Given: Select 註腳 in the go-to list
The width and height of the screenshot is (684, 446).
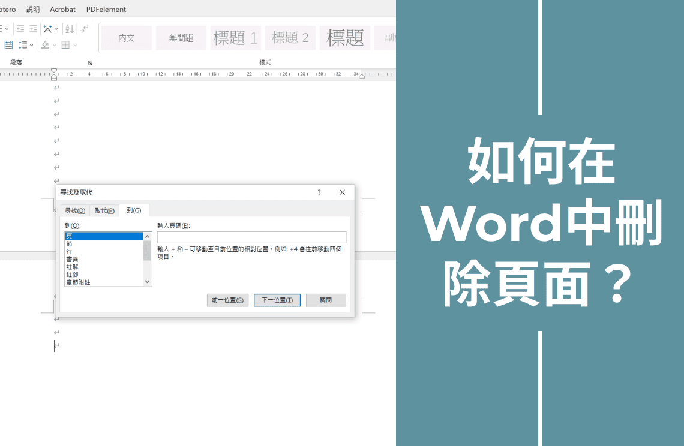Looking at the screenshot, I should click(104, 274).
